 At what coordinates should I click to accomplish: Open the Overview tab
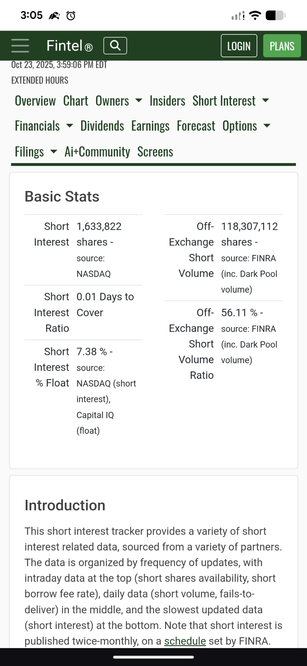click(35, 101)
